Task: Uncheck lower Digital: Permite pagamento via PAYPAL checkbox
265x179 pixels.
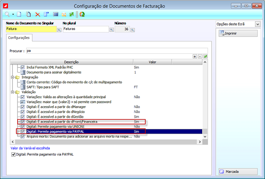Action: click(13, 154)
